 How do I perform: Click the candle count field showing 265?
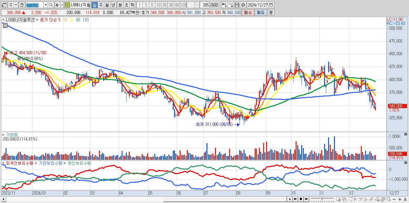click(x=205, y=5)
